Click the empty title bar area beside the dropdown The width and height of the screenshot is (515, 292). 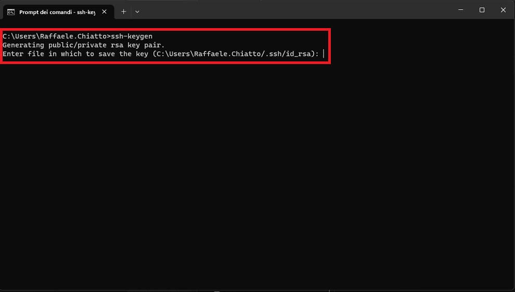[295, 10]
